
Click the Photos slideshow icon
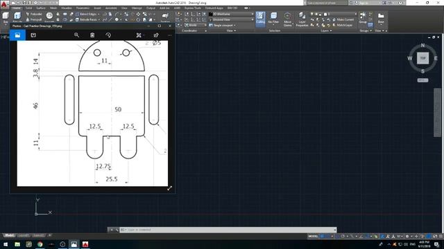pyautogui.click(x=33, y=35)
